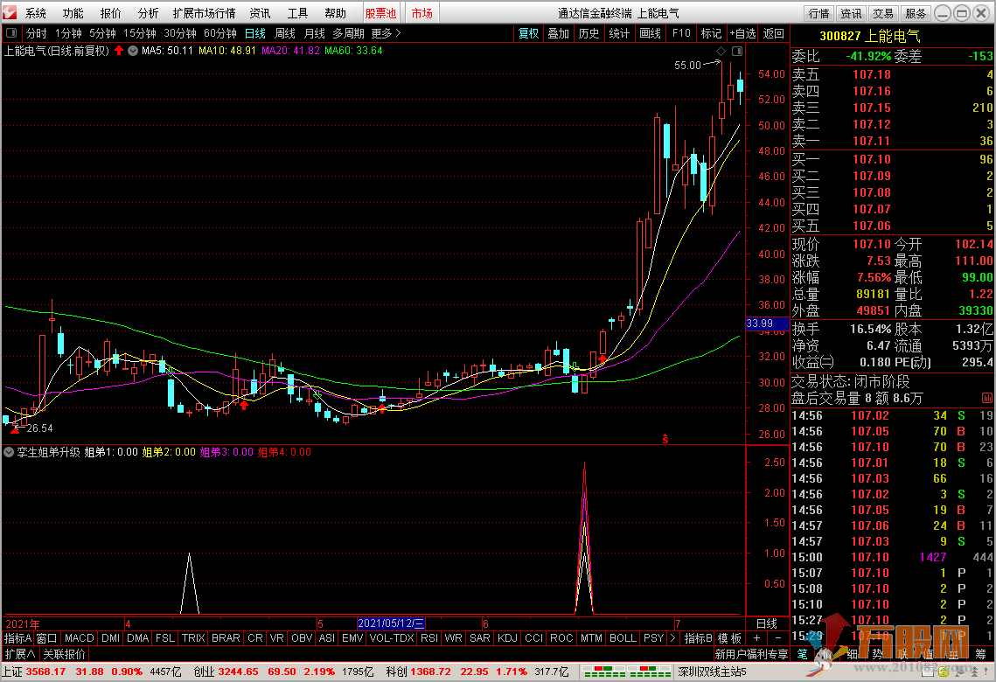Image resolution: width=996 pixels, height=682 pixels.
Task: Switch the sub-chart indicator to VOL-TDX
Action: 392,638
